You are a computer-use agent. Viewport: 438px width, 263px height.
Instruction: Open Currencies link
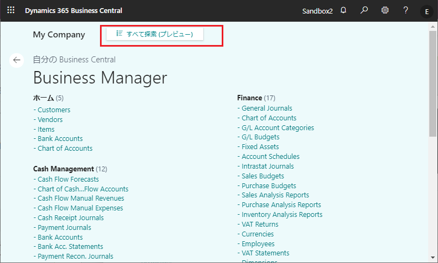tap(258, 234)
